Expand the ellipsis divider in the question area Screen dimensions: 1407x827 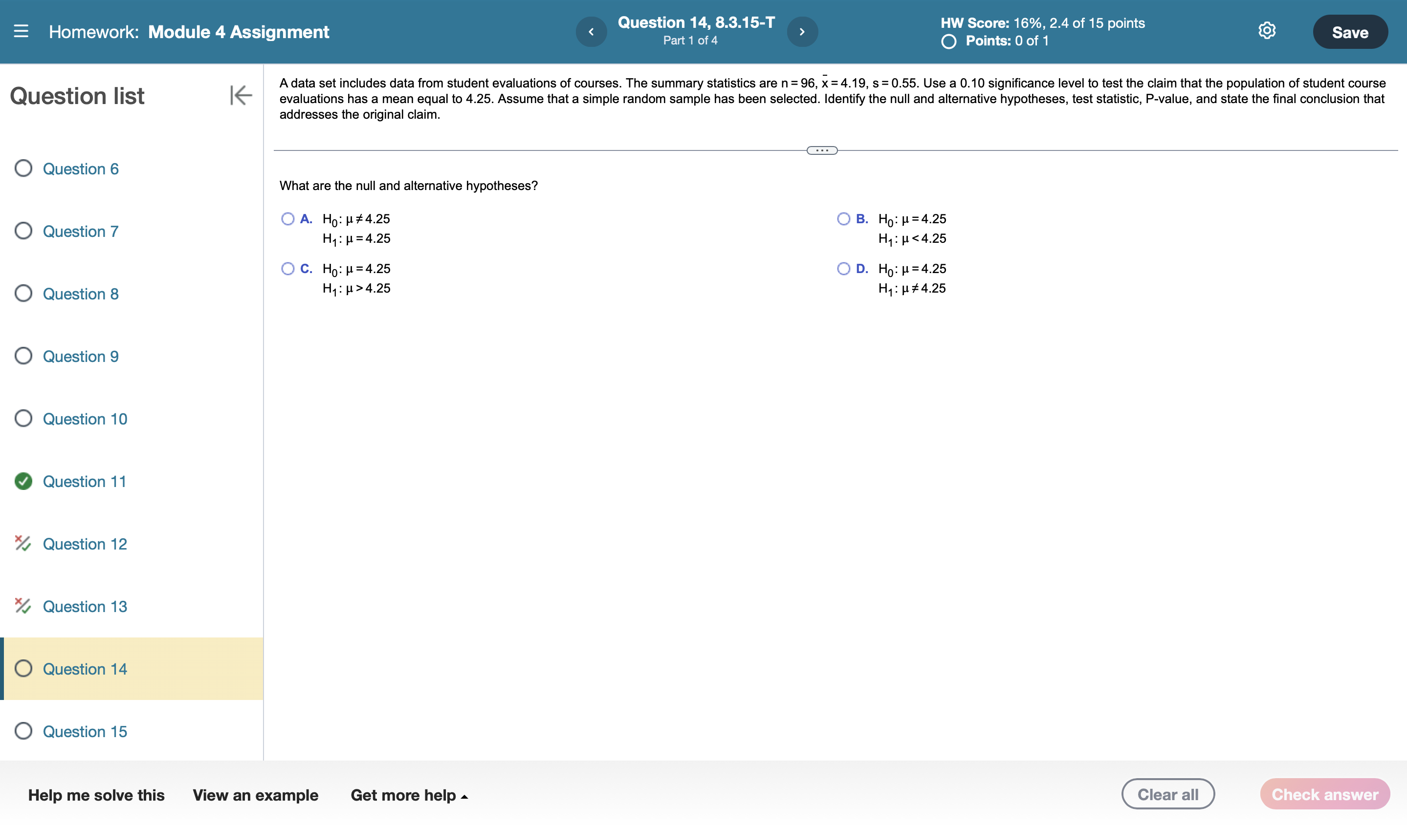pos(822,149)
